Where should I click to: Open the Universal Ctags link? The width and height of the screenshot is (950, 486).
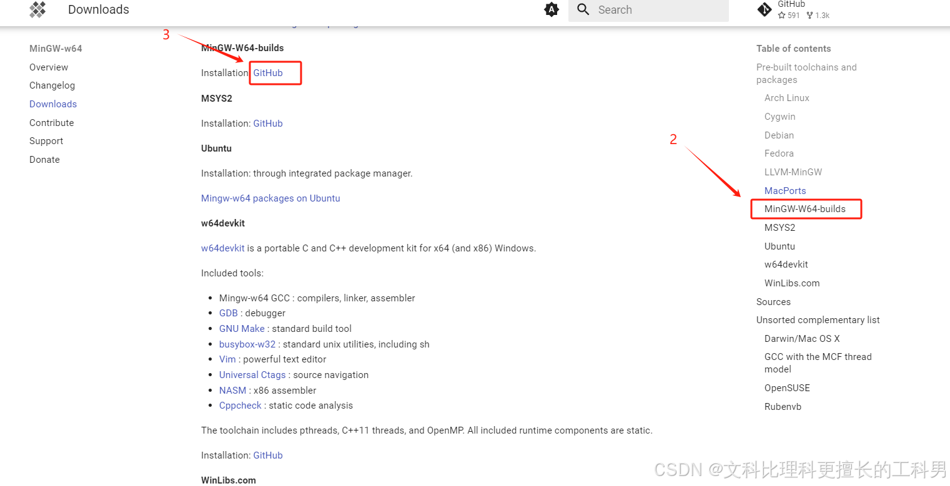[252, 375]
